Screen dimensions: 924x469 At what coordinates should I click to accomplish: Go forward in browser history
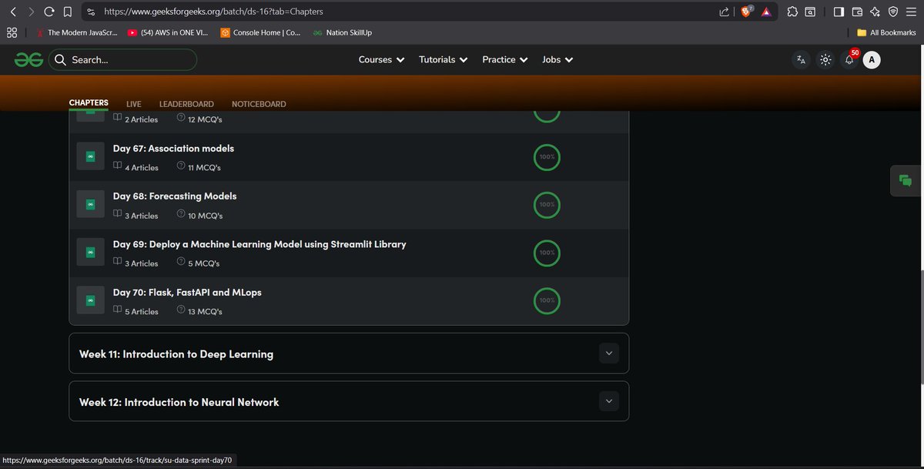click(31, 12)
